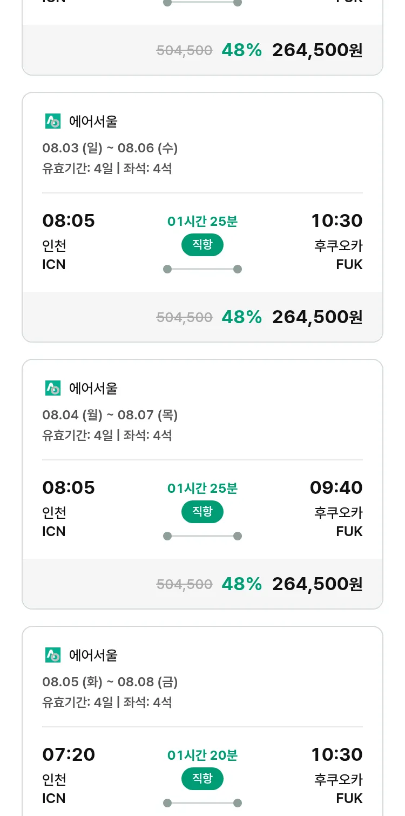Click route line indicator on 08.03 flight

click(x=202, y=269)
